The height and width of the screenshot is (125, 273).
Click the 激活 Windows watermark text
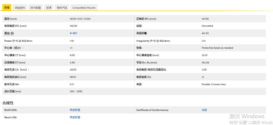tap(247, 116)
